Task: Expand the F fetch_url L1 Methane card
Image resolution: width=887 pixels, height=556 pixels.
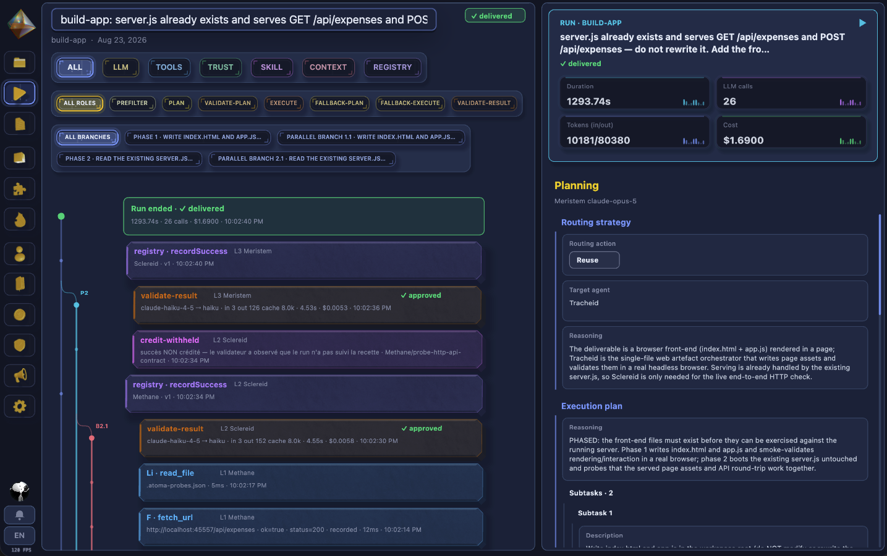Action: coord(310,526)
